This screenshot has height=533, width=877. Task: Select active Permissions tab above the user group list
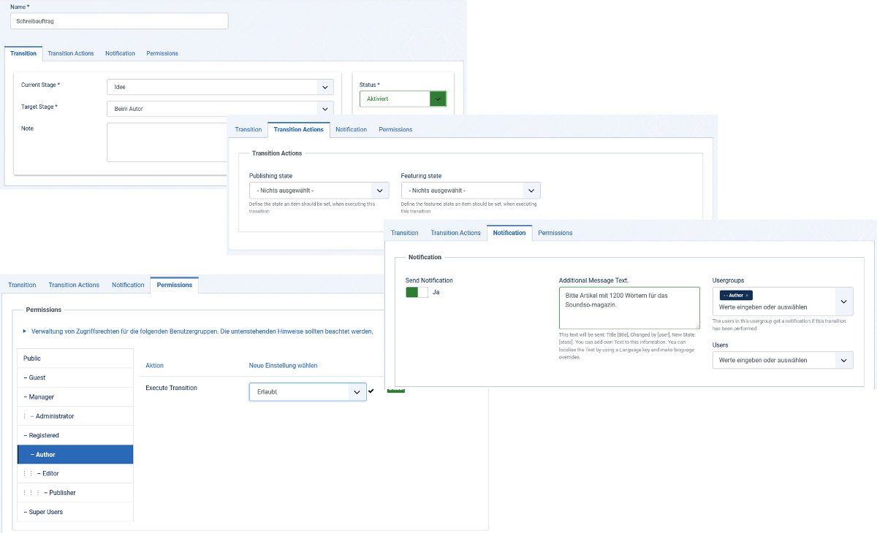coord(175,285)
